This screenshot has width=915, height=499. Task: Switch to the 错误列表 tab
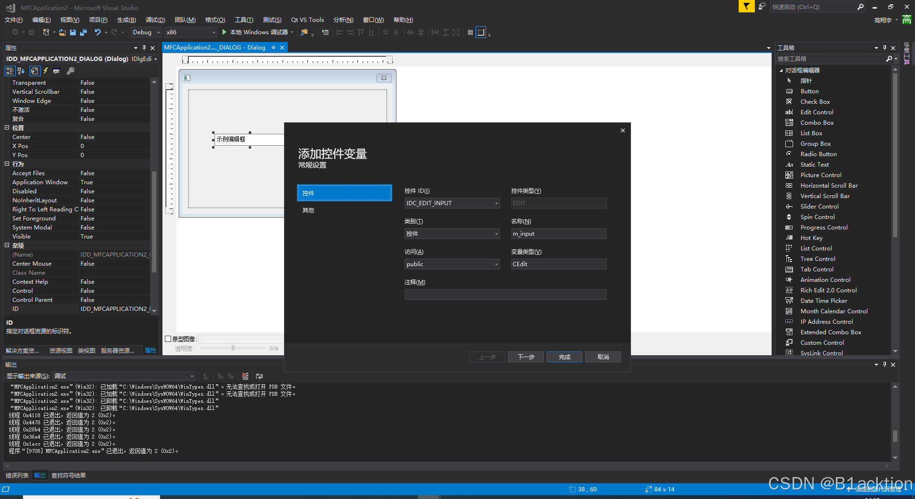pos(17,475)
